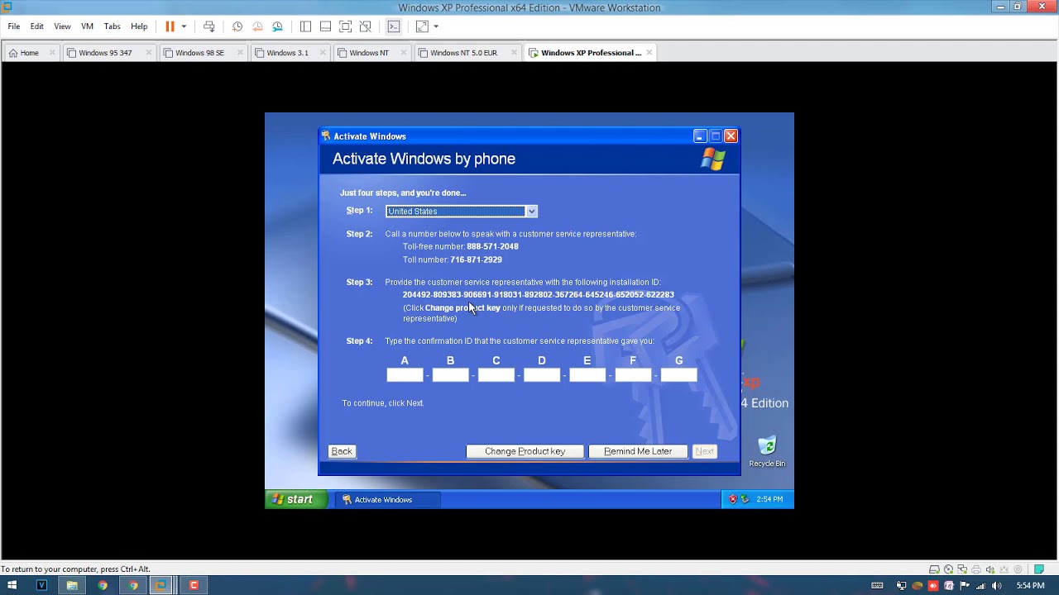Click confirmation ID field B
The image size is (1059, 595).
[x=450, y=375]
